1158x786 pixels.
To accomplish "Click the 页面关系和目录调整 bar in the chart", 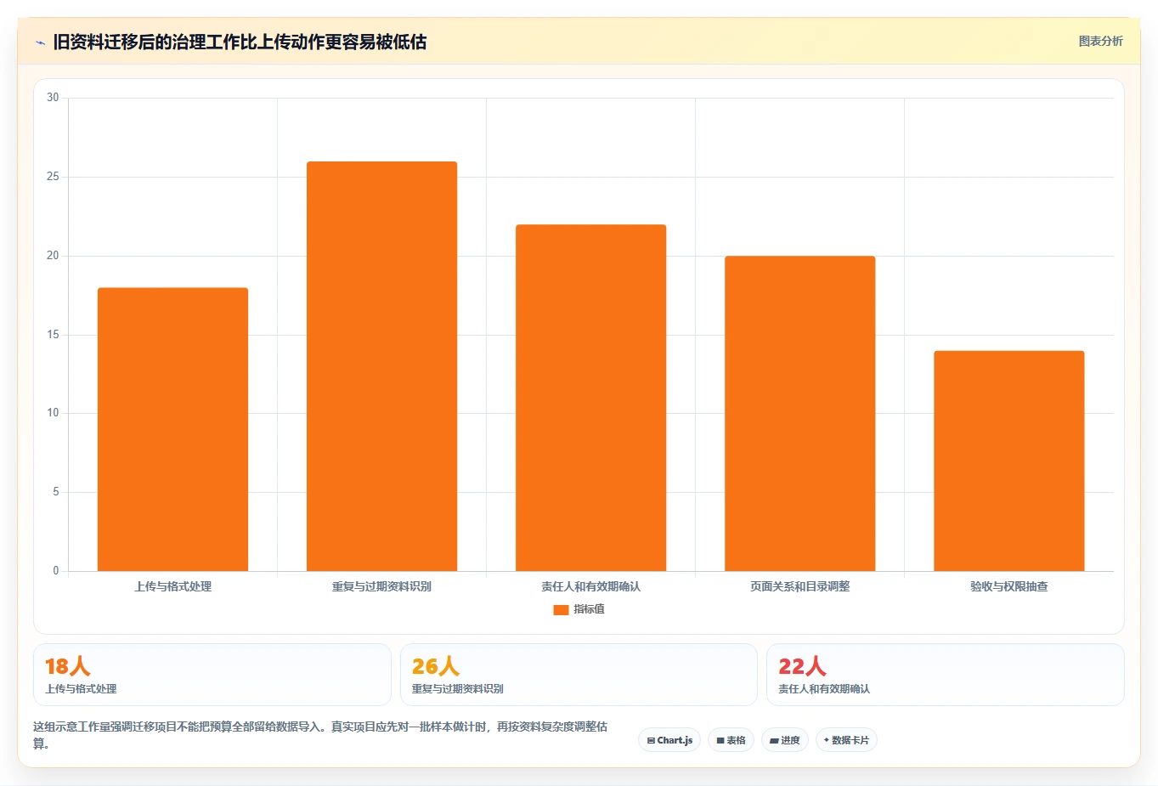I will click(799, 414).
